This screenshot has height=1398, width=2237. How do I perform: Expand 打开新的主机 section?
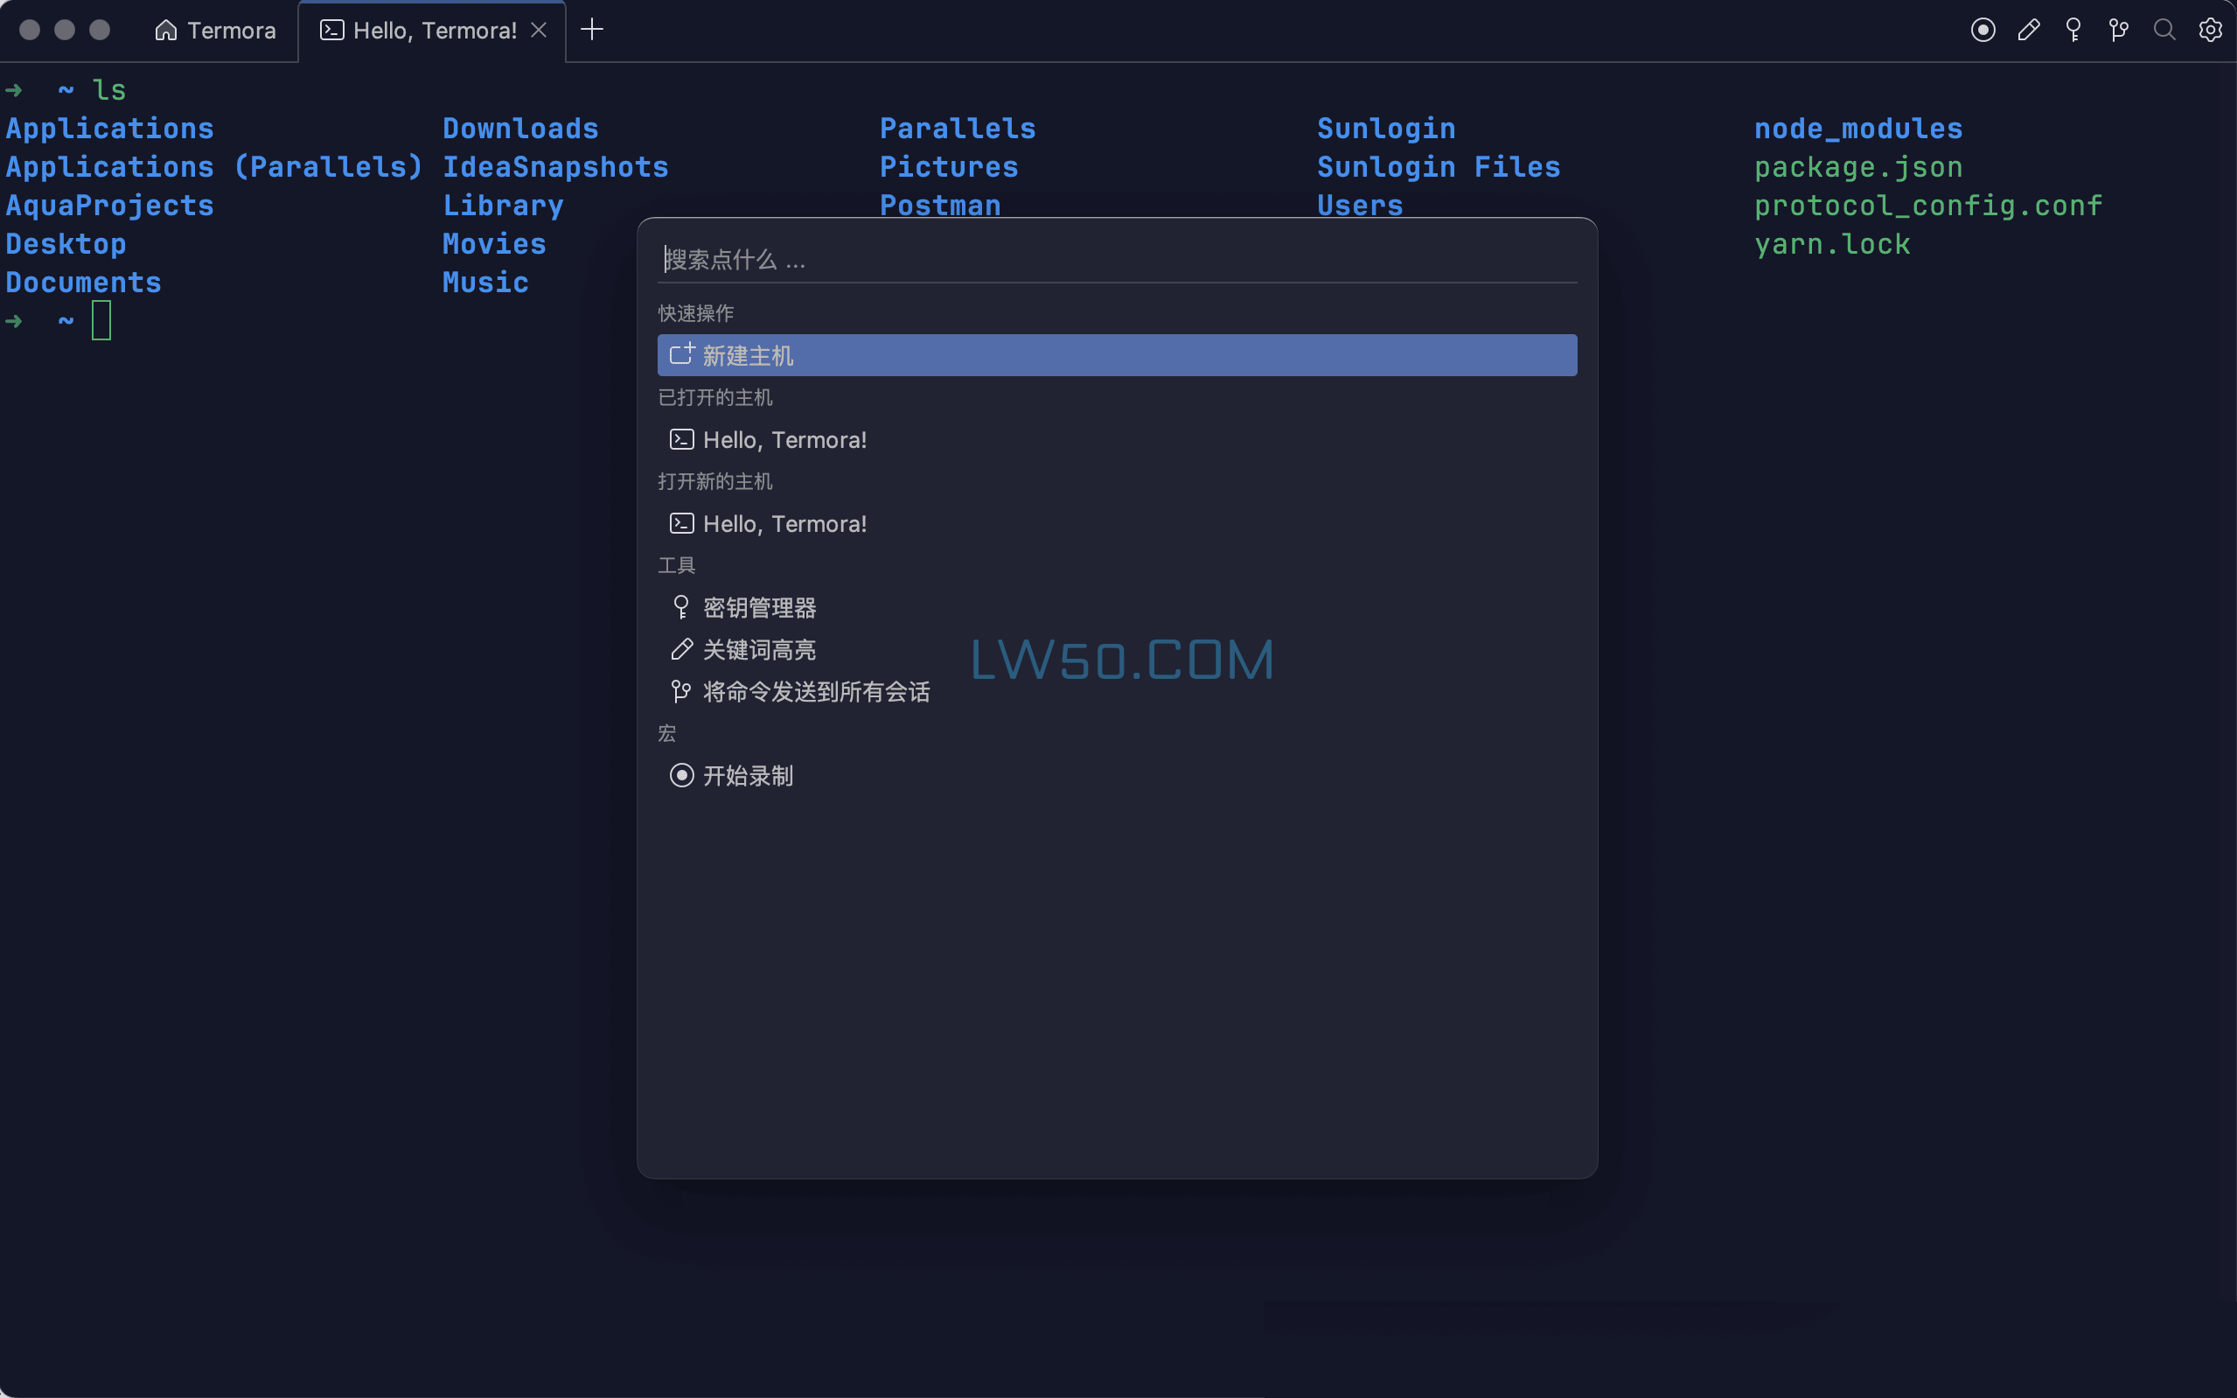(714, 481)
